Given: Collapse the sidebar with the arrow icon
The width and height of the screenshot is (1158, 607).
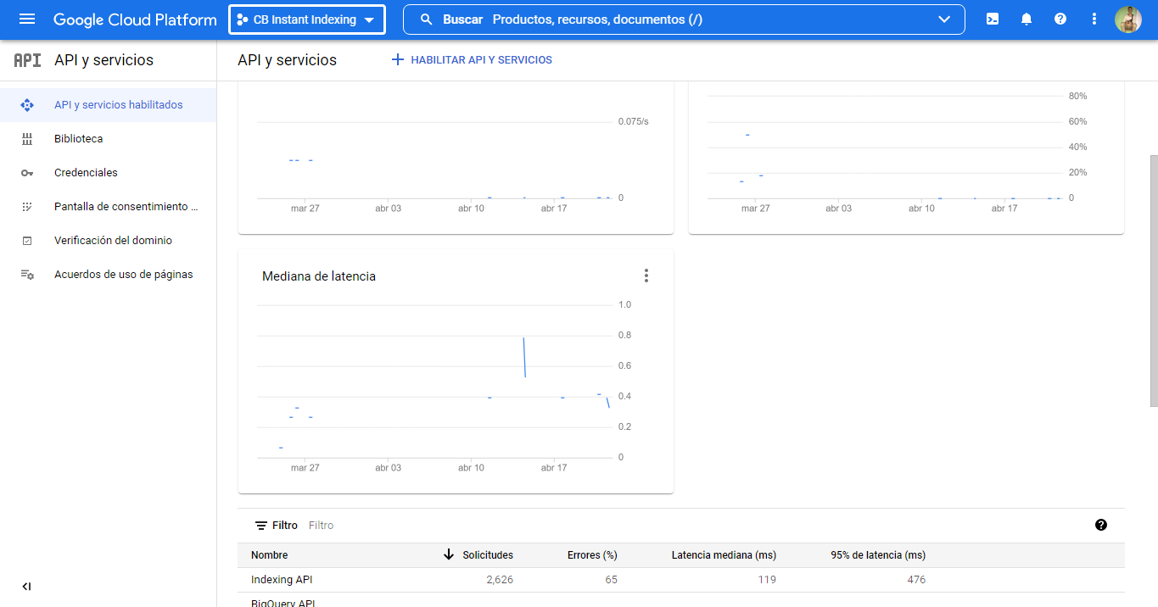Looking at the screenshot, I should point(26,587).
